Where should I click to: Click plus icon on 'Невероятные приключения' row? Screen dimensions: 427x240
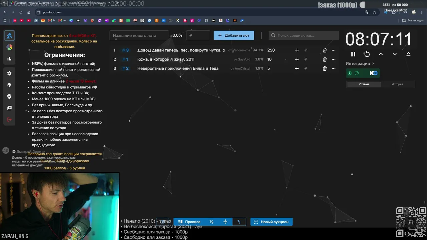pos(297,68)
